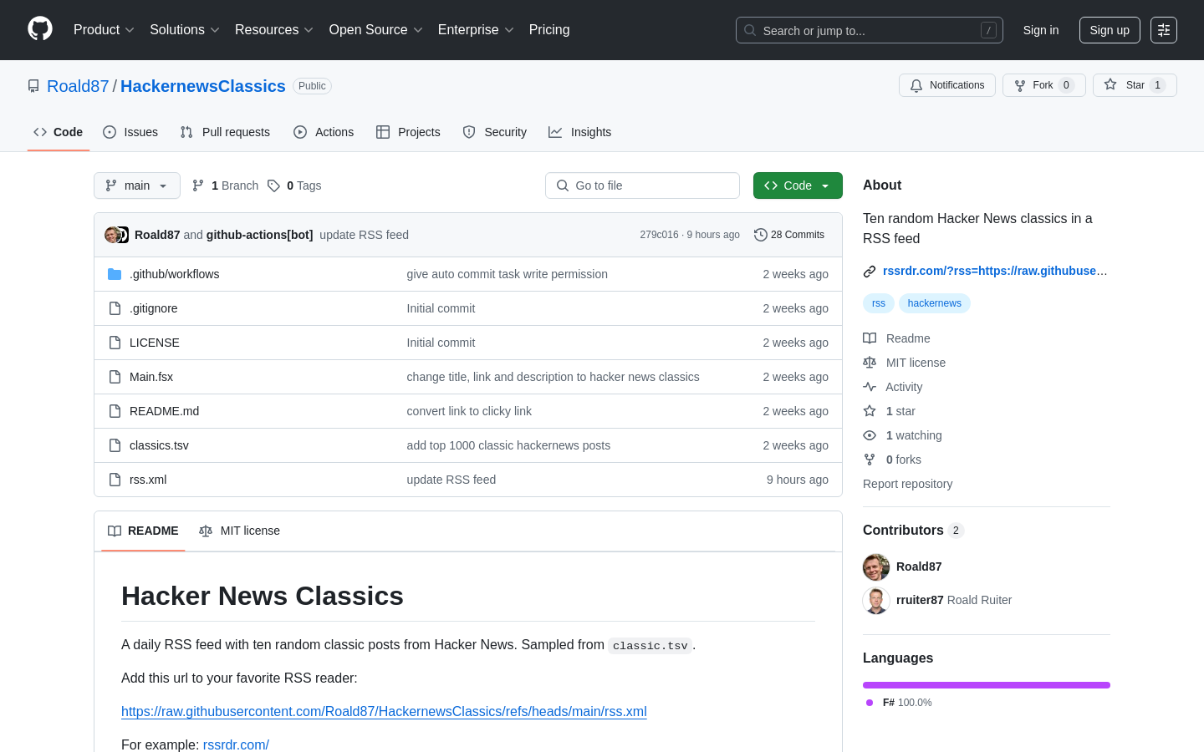Select the MIT license tab in file viewer
The height and width of the screenshot is (752, 1204).
tap(239, 531)
